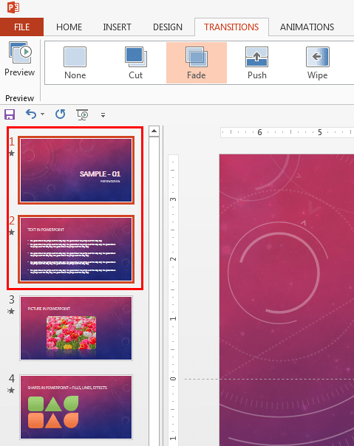
Task: Open the DESIGN tab
Action: click(168, 27)
